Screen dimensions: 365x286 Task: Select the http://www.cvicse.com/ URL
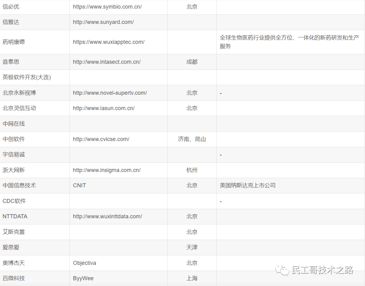101,139
